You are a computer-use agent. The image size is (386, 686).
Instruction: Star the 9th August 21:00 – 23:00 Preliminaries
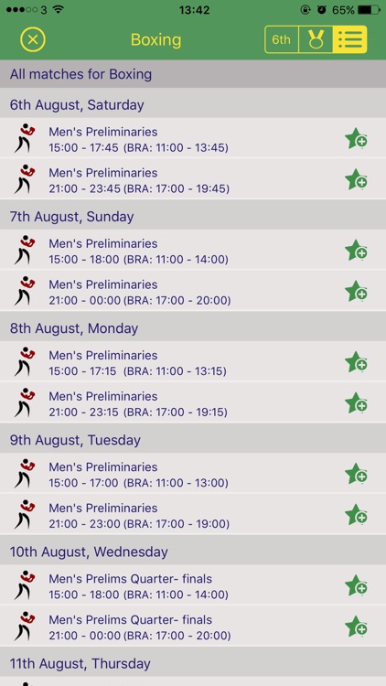(x=356, y=514)
